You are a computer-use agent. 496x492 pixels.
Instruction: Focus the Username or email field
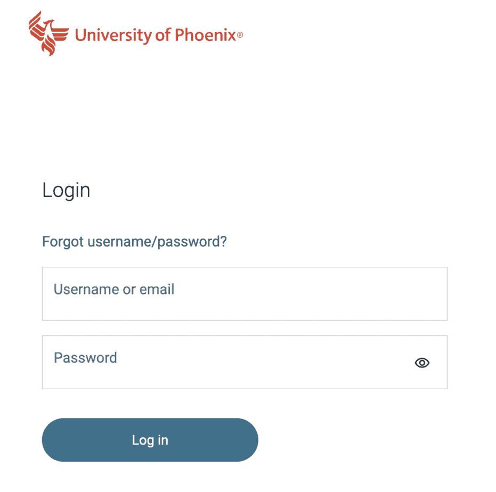click(245, 294)
